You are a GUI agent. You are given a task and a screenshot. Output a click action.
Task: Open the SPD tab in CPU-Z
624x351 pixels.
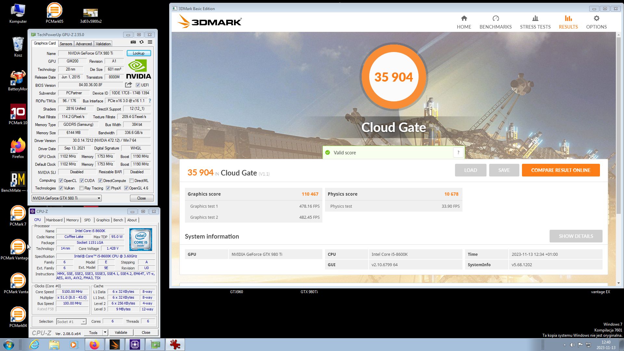click(87, 220)
